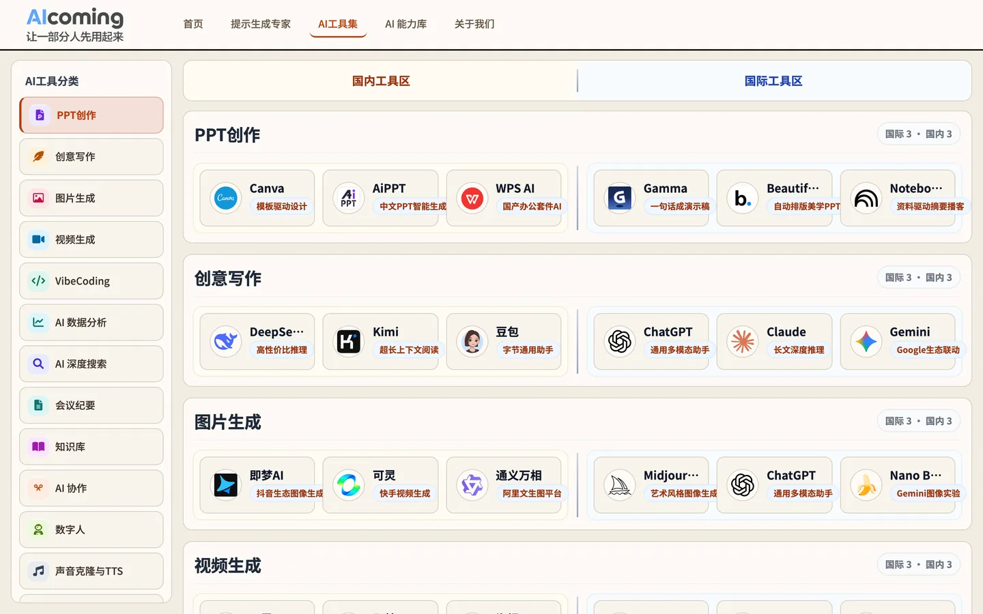Click the WPS AI red icon
This screenshot has width=983, height=614.
[472, 198]
